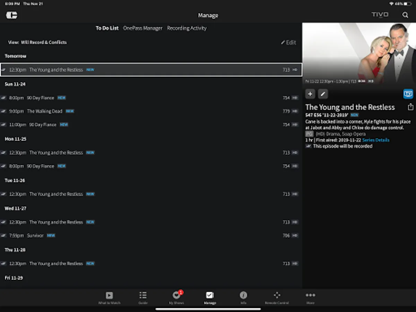Screen dimensions: 416x312
Task: Switch to the To Do List tab
Action: coord(107,28)
